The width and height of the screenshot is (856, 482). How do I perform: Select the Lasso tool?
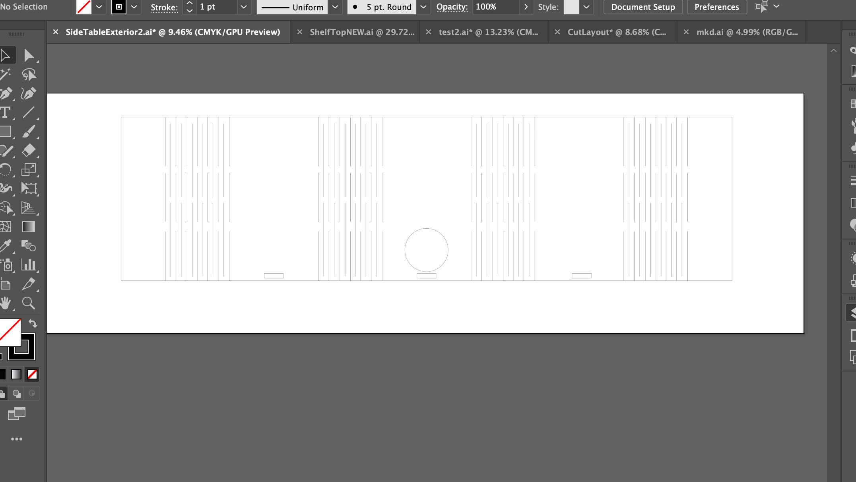click(x=29, y=74)
